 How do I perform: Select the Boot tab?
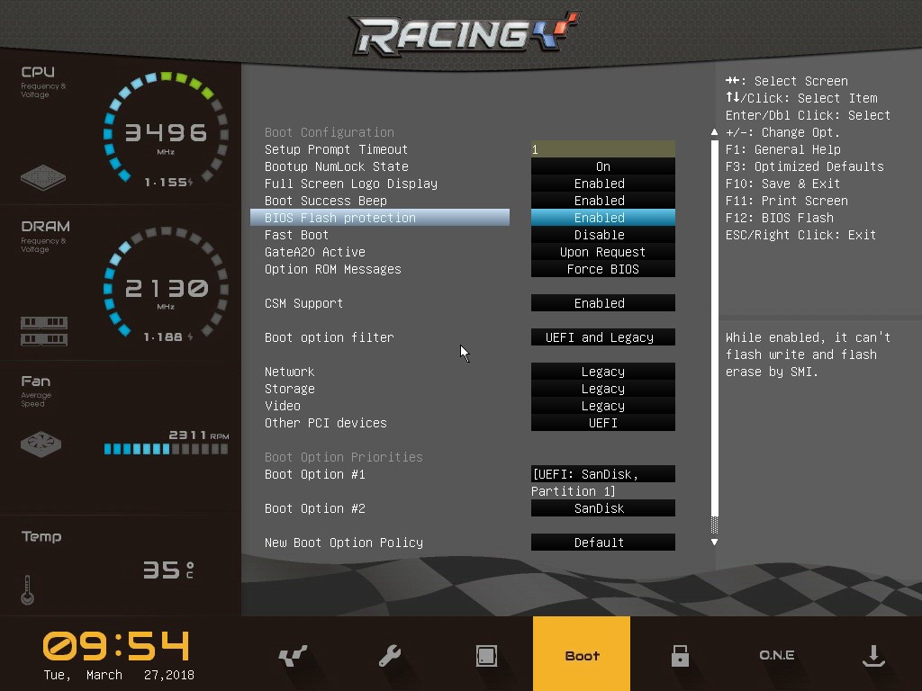pyautogui.click(x=582, y=655)
